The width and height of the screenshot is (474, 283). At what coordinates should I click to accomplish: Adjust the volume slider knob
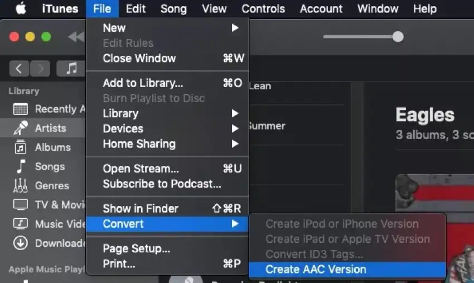[x=398, y=37]
